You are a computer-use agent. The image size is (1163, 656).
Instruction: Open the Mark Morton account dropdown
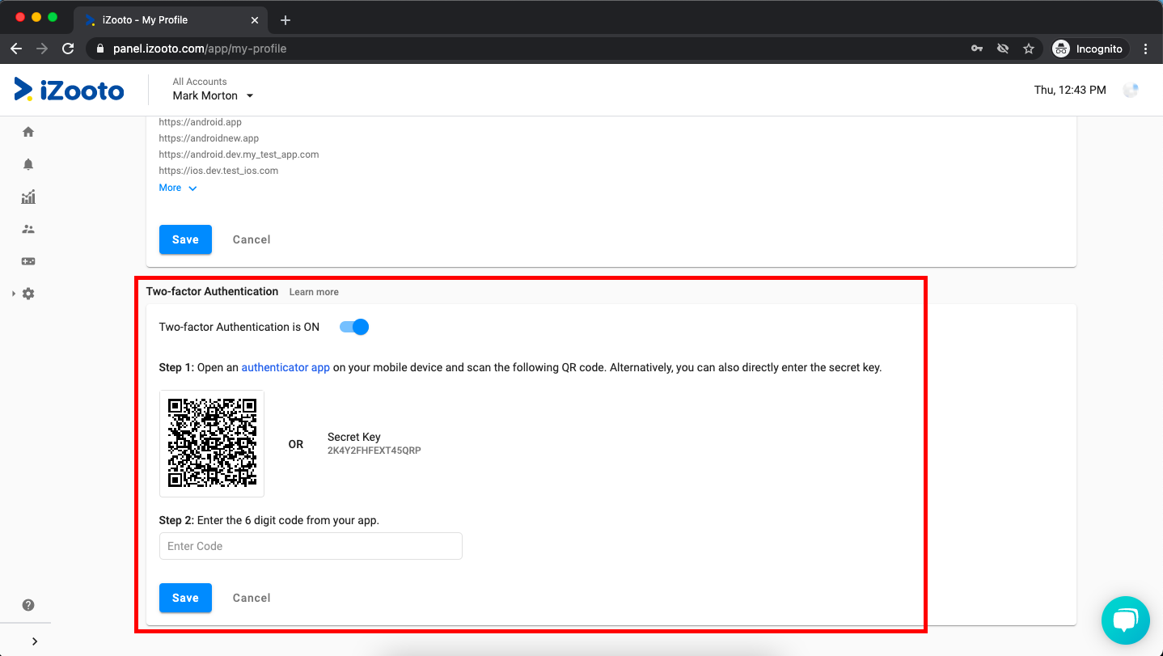click(x=213, y=95)
